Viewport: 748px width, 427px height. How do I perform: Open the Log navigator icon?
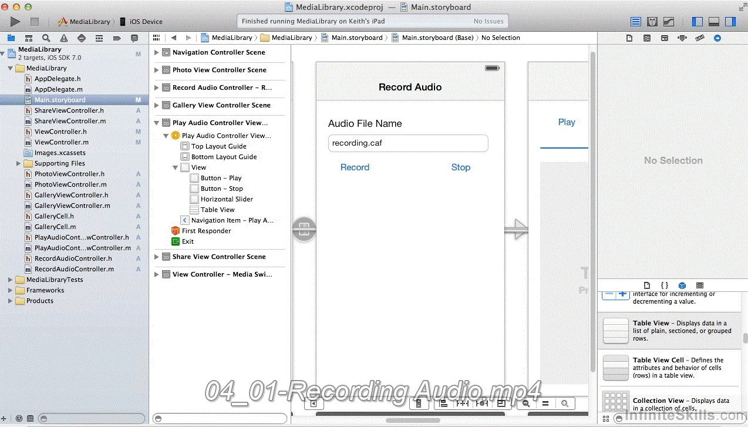click(134, 38)
